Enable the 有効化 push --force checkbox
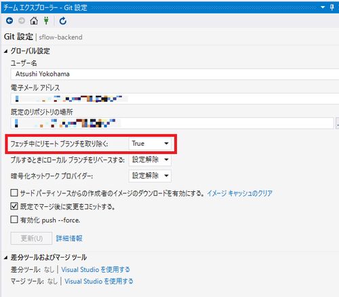 [14, 220]
